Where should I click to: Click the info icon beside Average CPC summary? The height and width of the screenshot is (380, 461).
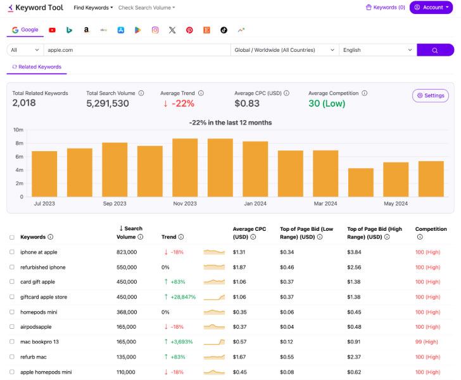[286, 93]
